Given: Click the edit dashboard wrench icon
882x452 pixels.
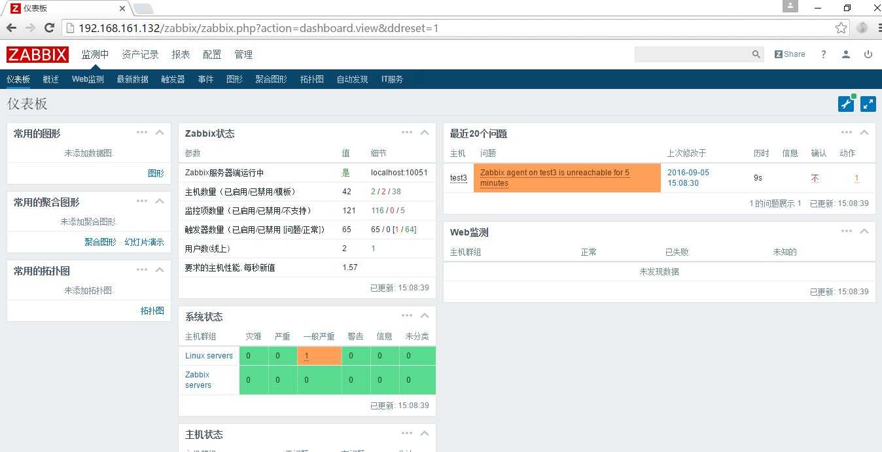Looking at the screenshot, I should pyautogui.click(x=846, y=104).
